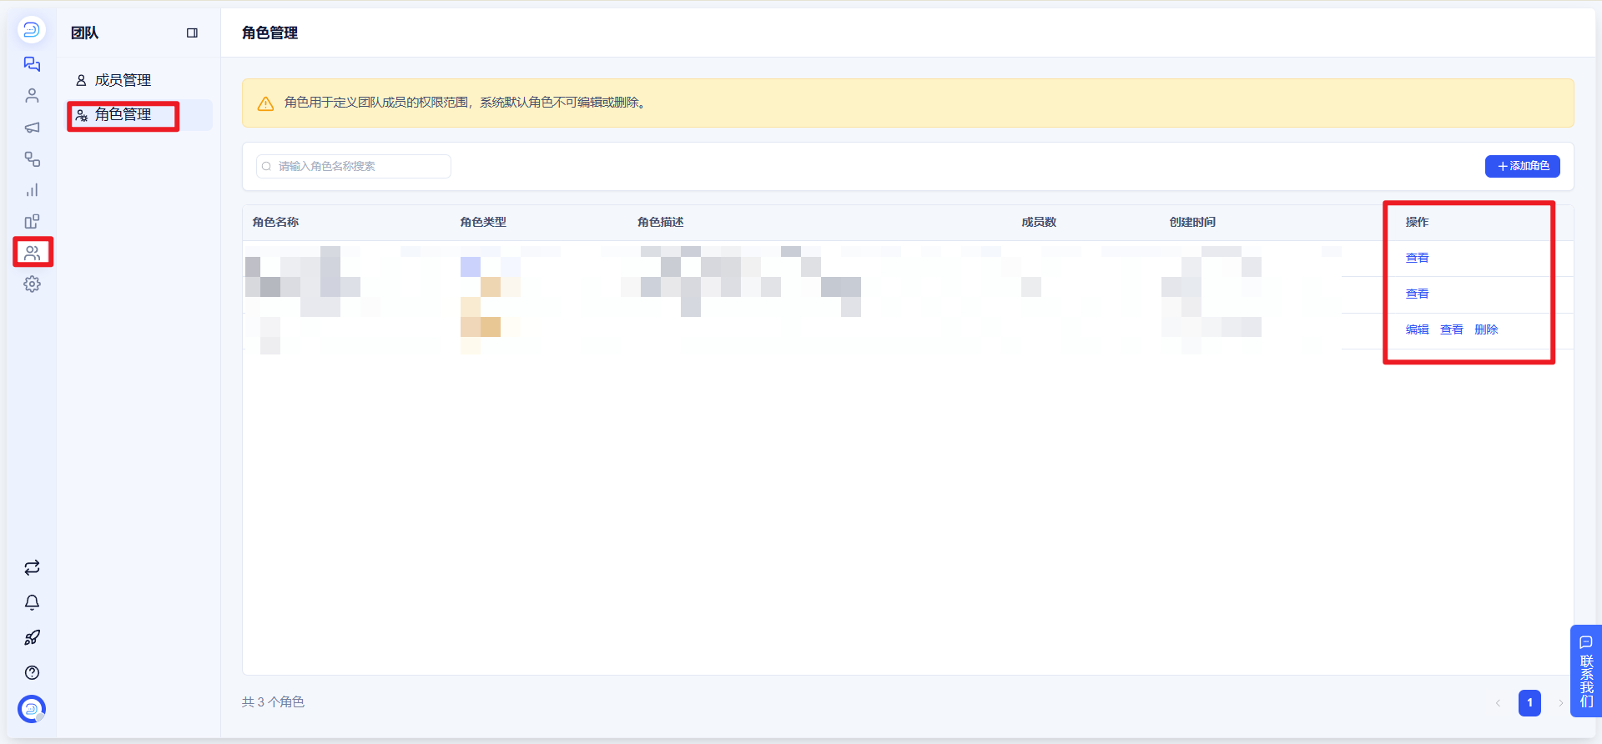Open the settings gear icon in sidebar
The width and height of the screenshot is (1602, 744).
[x=32, y=284]
